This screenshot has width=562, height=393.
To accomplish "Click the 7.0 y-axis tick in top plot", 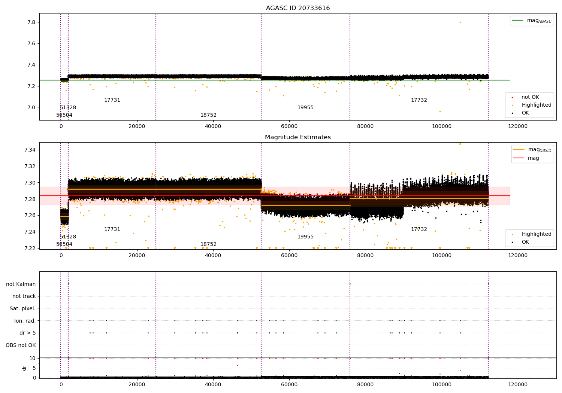I will pyautogui.click(x=31, y=108).
